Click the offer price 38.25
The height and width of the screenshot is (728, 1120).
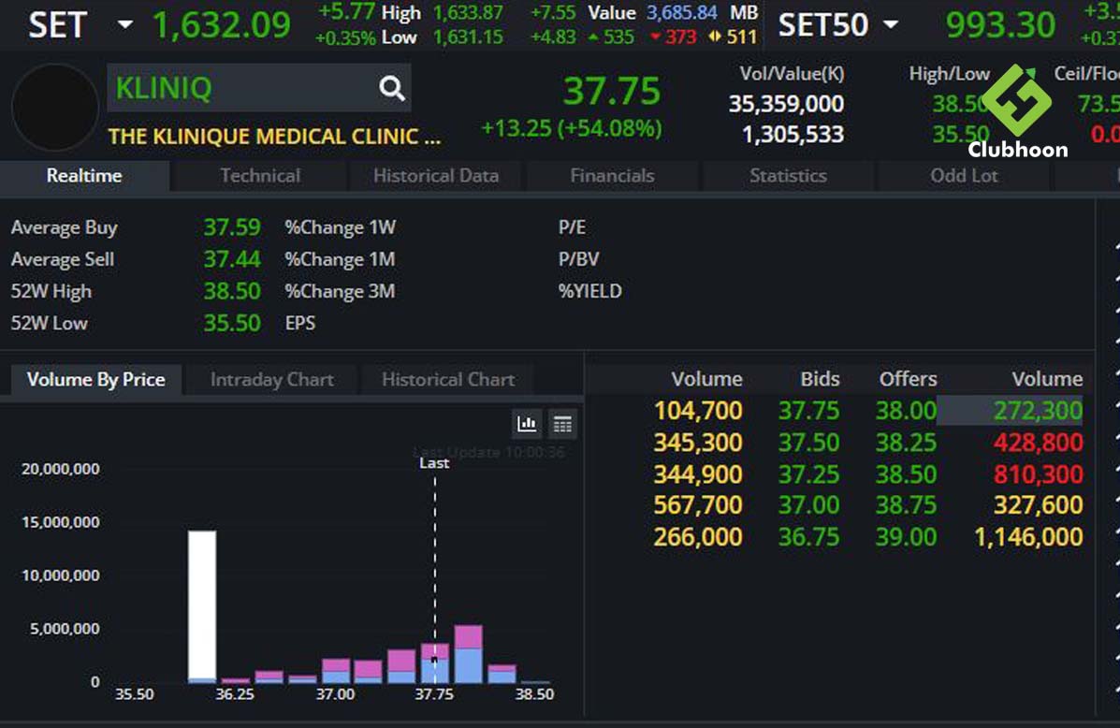[906, 443]
